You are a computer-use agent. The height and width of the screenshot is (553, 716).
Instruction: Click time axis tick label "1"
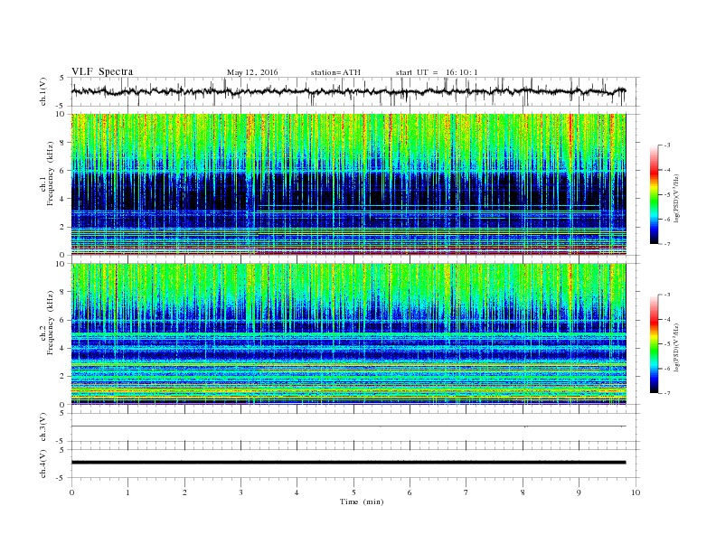(x=128, y=492)
